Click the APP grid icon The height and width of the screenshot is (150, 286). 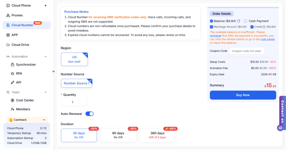8,35
